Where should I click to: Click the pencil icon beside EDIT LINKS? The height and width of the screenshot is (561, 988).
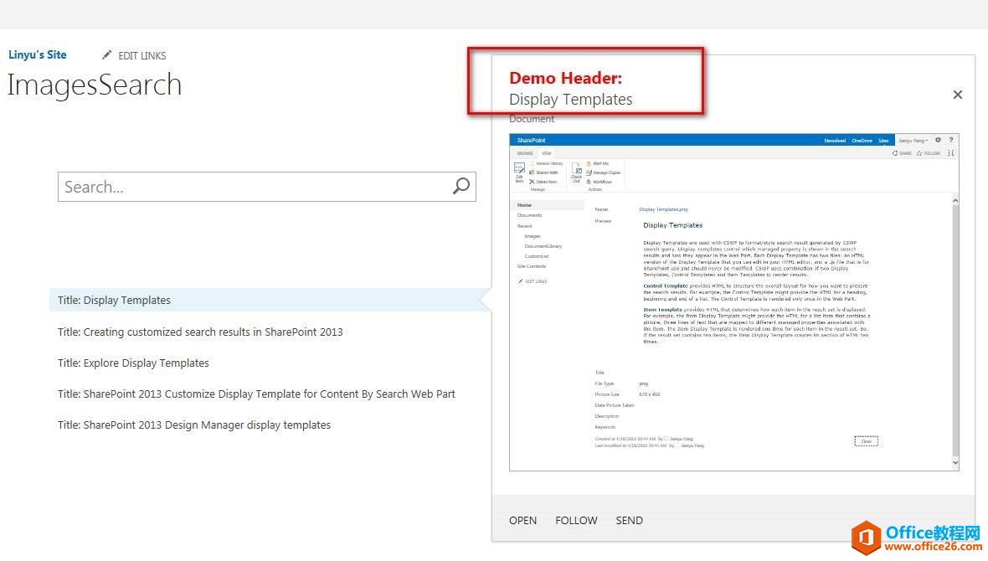tap(106, 54)
